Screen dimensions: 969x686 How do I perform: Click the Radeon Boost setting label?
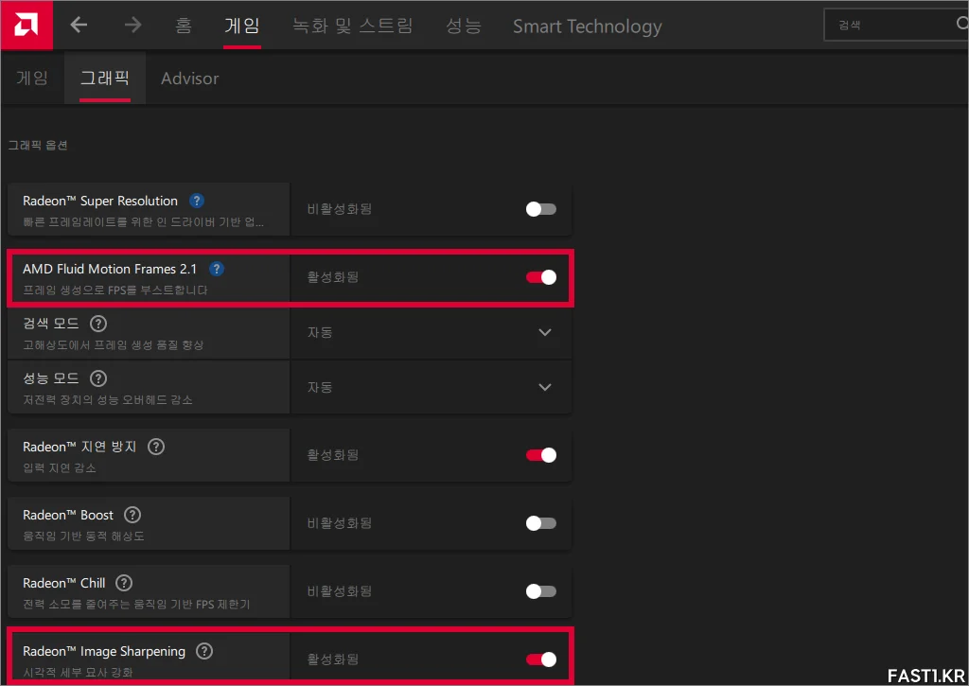[68, 515]
